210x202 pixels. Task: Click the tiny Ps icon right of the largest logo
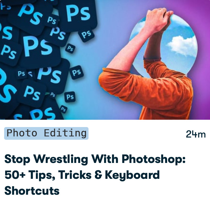pos(70,48)
